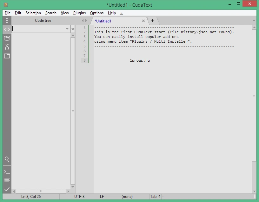Open the tabs list dropdown arrow

point(254,21)
